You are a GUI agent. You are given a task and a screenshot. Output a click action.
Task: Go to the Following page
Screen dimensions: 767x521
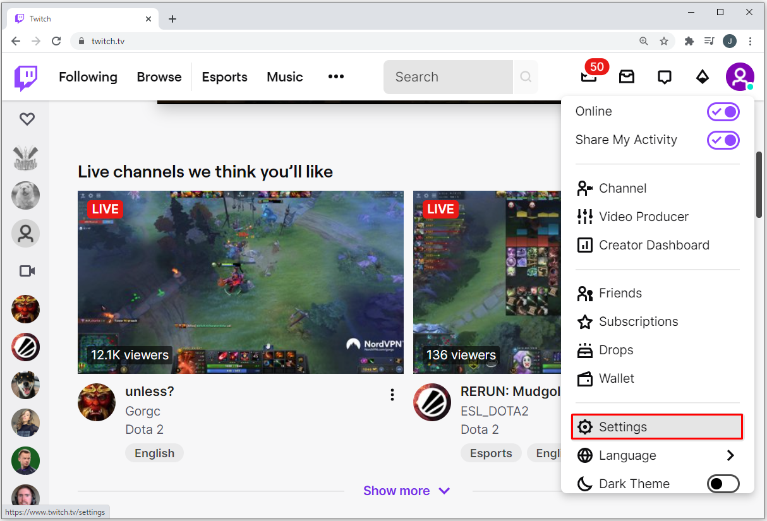pyautogui.click(x=88, y=77)
